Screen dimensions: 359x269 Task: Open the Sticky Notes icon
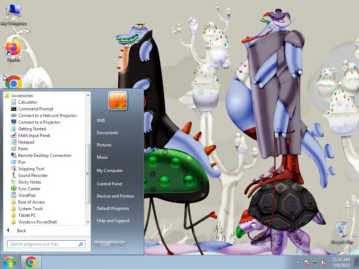[x=14, y=182]
